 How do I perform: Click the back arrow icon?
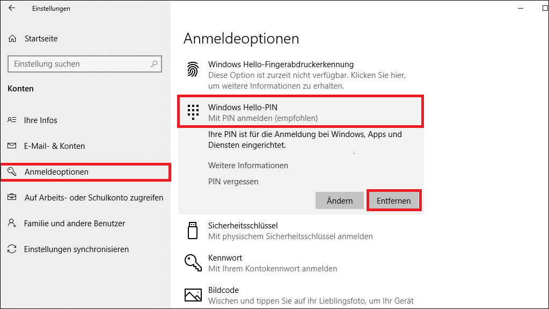coord(12,8)
